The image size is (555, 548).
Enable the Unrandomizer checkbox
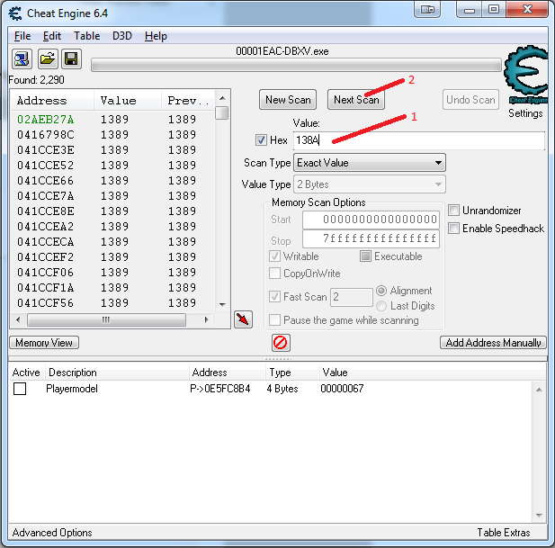coord(453,210)
